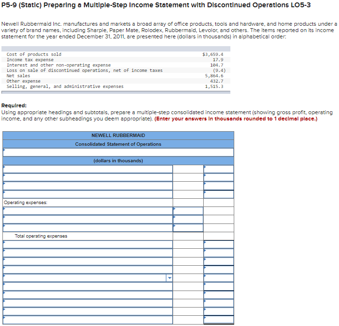The width and height of the screenshot is (339, 326).
Task: Select the 17.9 value
Action: click(218, 60)
